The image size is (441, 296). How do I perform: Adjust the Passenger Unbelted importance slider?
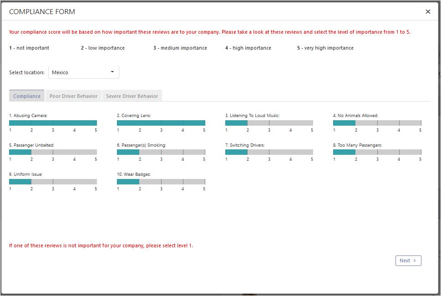53,152
